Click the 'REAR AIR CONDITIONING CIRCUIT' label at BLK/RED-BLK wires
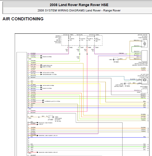The width and height of the screenshot is (152, 156). point(45,123)
